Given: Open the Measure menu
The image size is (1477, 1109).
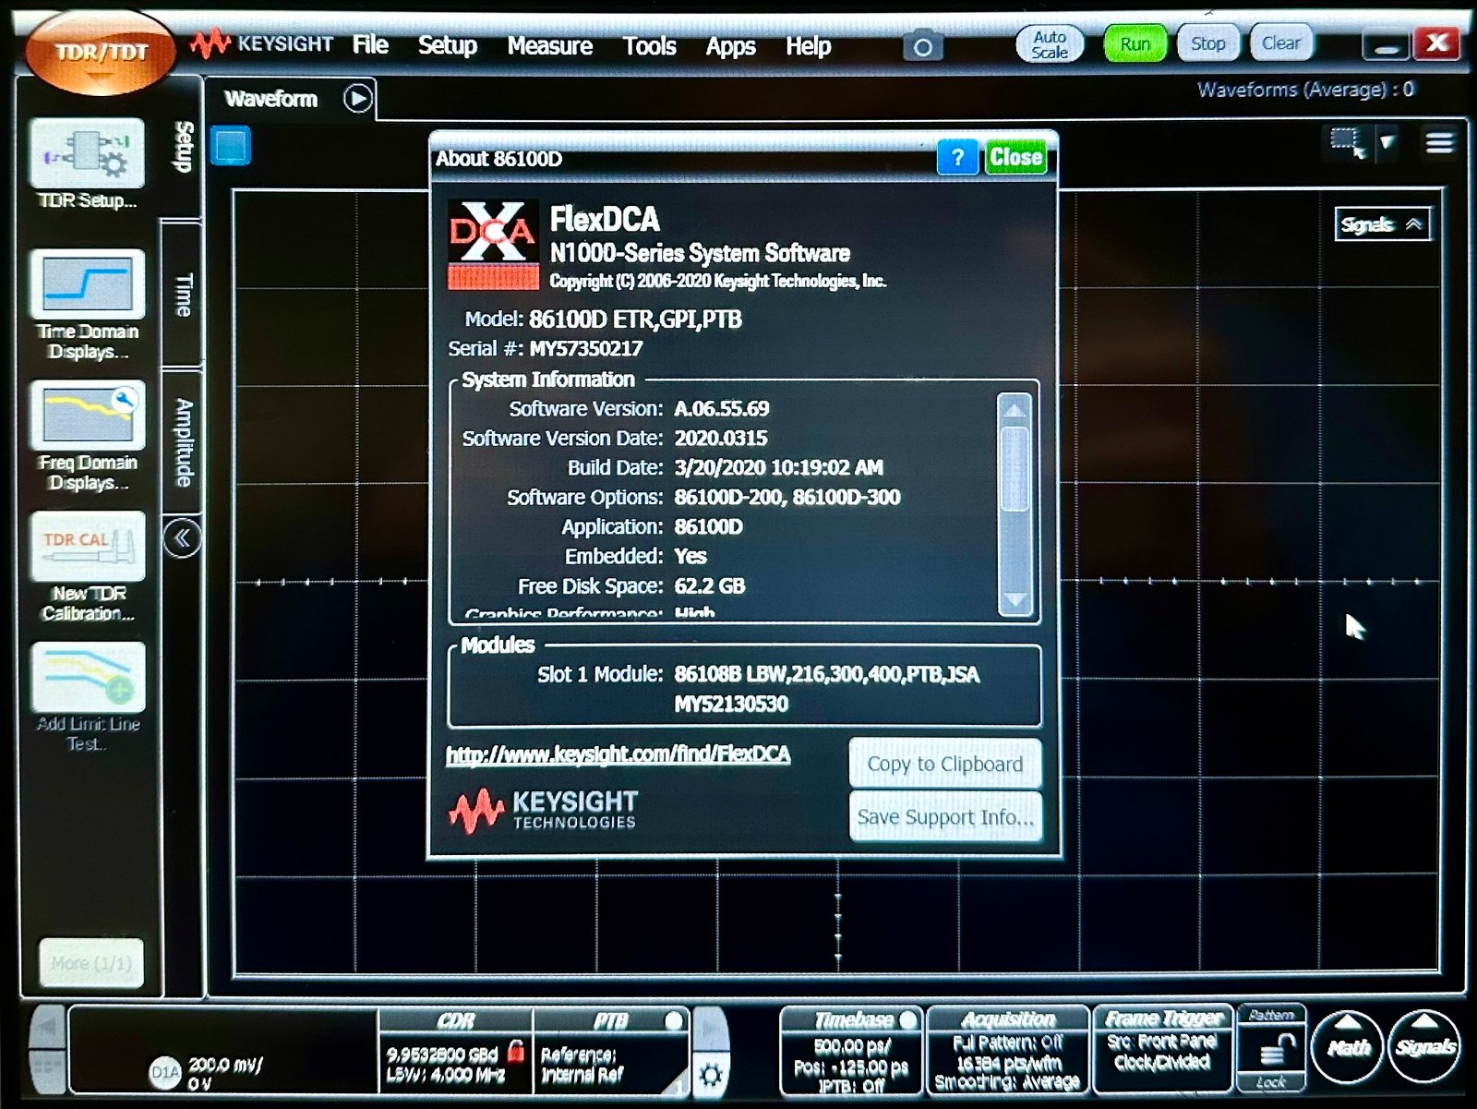Looking at the screenshot, I should (550, 45).
